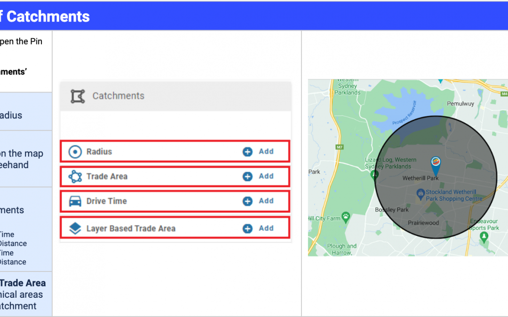The width and height of the screenshot is (508, 317).
Task: Select the Drive Time car icon
Action: point(75,201)
